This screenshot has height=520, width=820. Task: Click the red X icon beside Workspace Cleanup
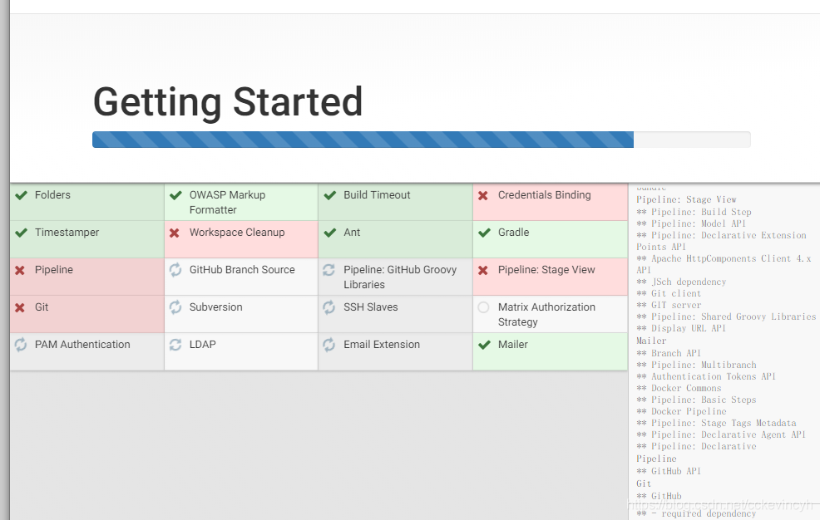click(x=175, y=233)
